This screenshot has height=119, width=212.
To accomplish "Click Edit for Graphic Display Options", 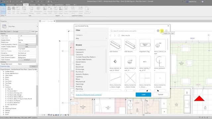I will (27, 47).
